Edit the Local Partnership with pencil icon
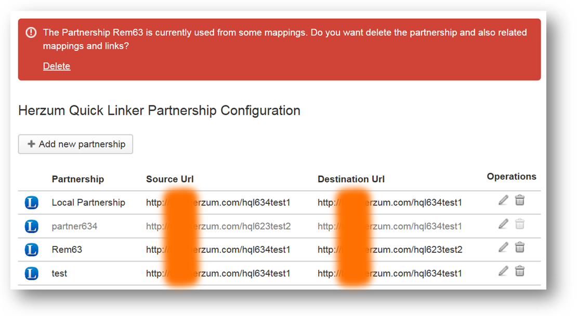 click(x=503, y=200)
